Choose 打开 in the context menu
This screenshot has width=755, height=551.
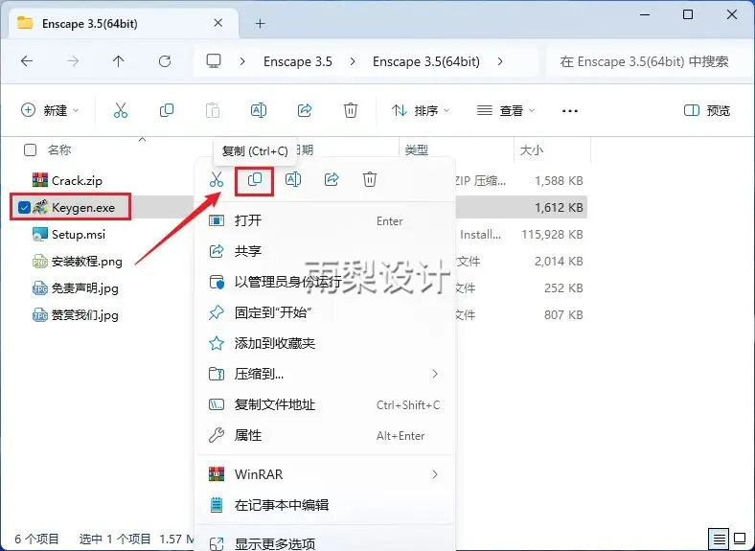click(325, 220)
